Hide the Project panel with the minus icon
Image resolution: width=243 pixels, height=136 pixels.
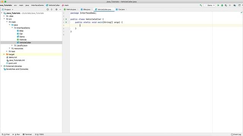pyautogui.click(x=60, y=9)
